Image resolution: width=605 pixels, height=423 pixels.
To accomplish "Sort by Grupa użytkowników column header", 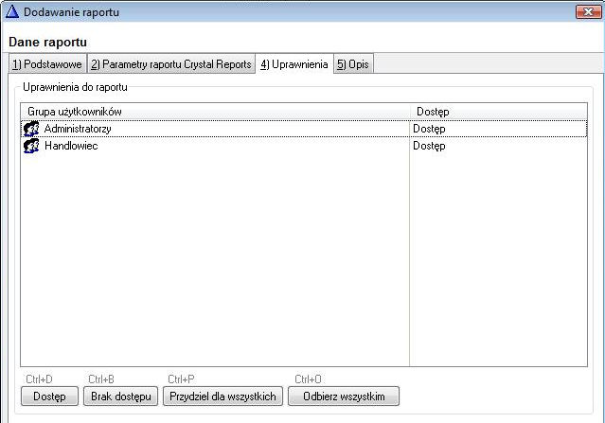I will [214, 112].
